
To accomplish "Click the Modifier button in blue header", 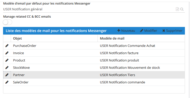I will coord(149,31).
